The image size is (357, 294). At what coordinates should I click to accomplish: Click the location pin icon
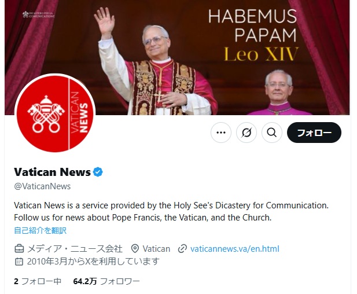point(135,249)
